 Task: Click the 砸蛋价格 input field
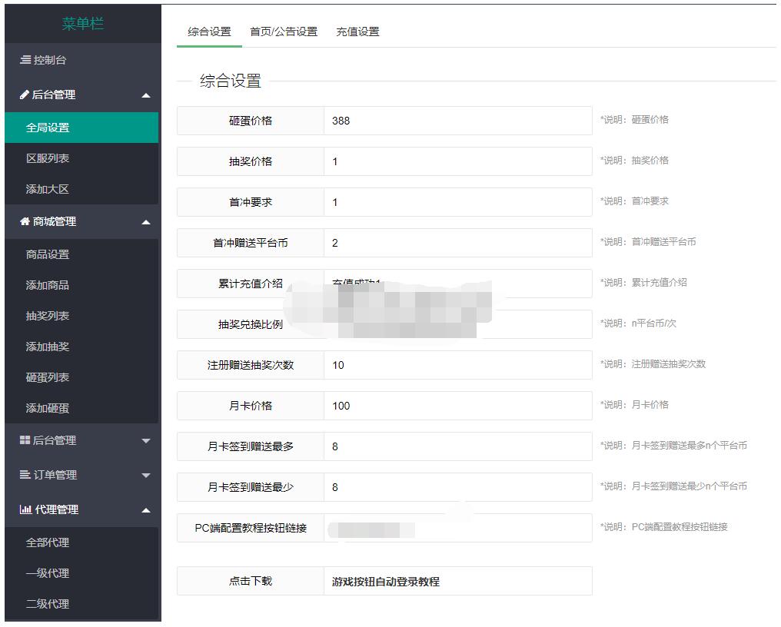[x=457, y=121]
